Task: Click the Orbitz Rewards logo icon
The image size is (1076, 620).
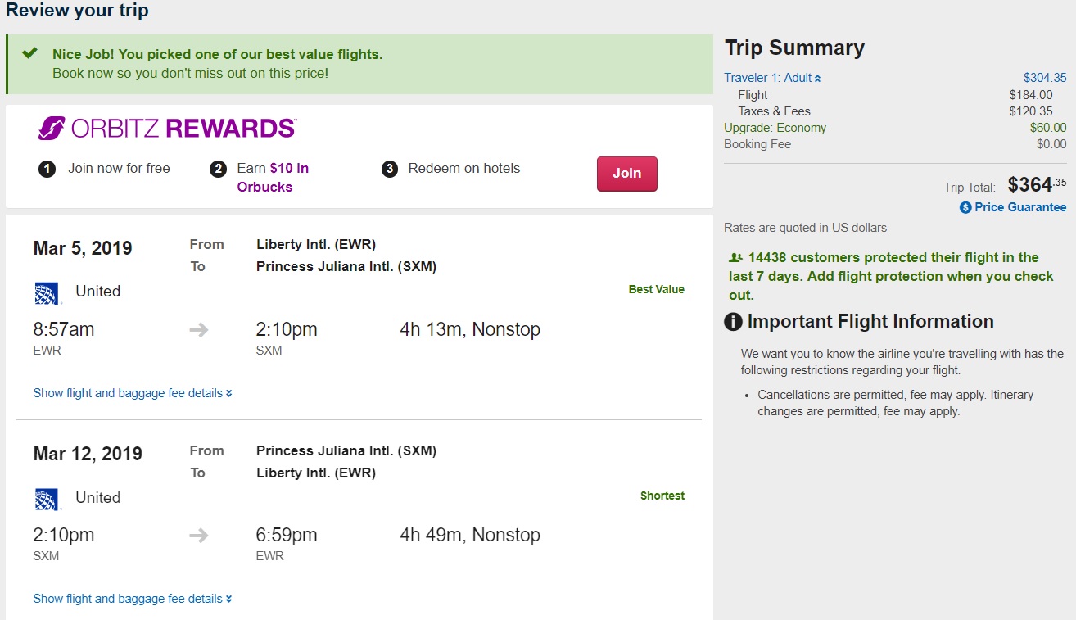Action: tap(52, 129)
